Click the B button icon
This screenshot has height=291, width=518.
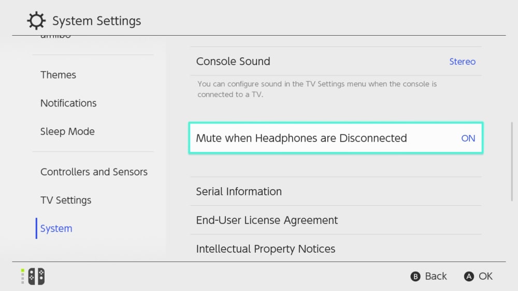coord(415,277)
